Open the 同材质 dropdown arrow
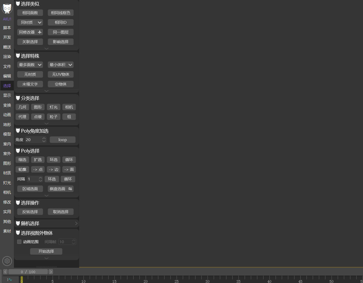 coord(40,22)
